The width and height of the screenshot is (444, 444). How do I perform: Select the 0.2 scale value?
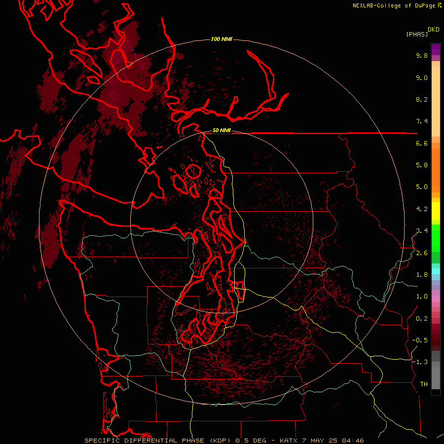(x=422, y=319)
